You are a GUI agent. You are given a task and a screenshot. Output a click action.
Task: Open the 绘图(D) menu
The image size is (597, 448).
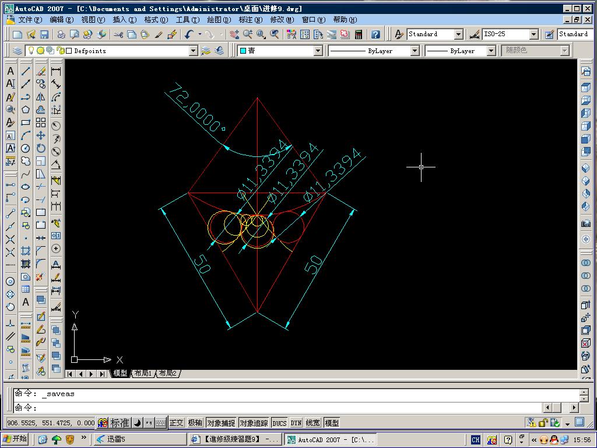219,19
